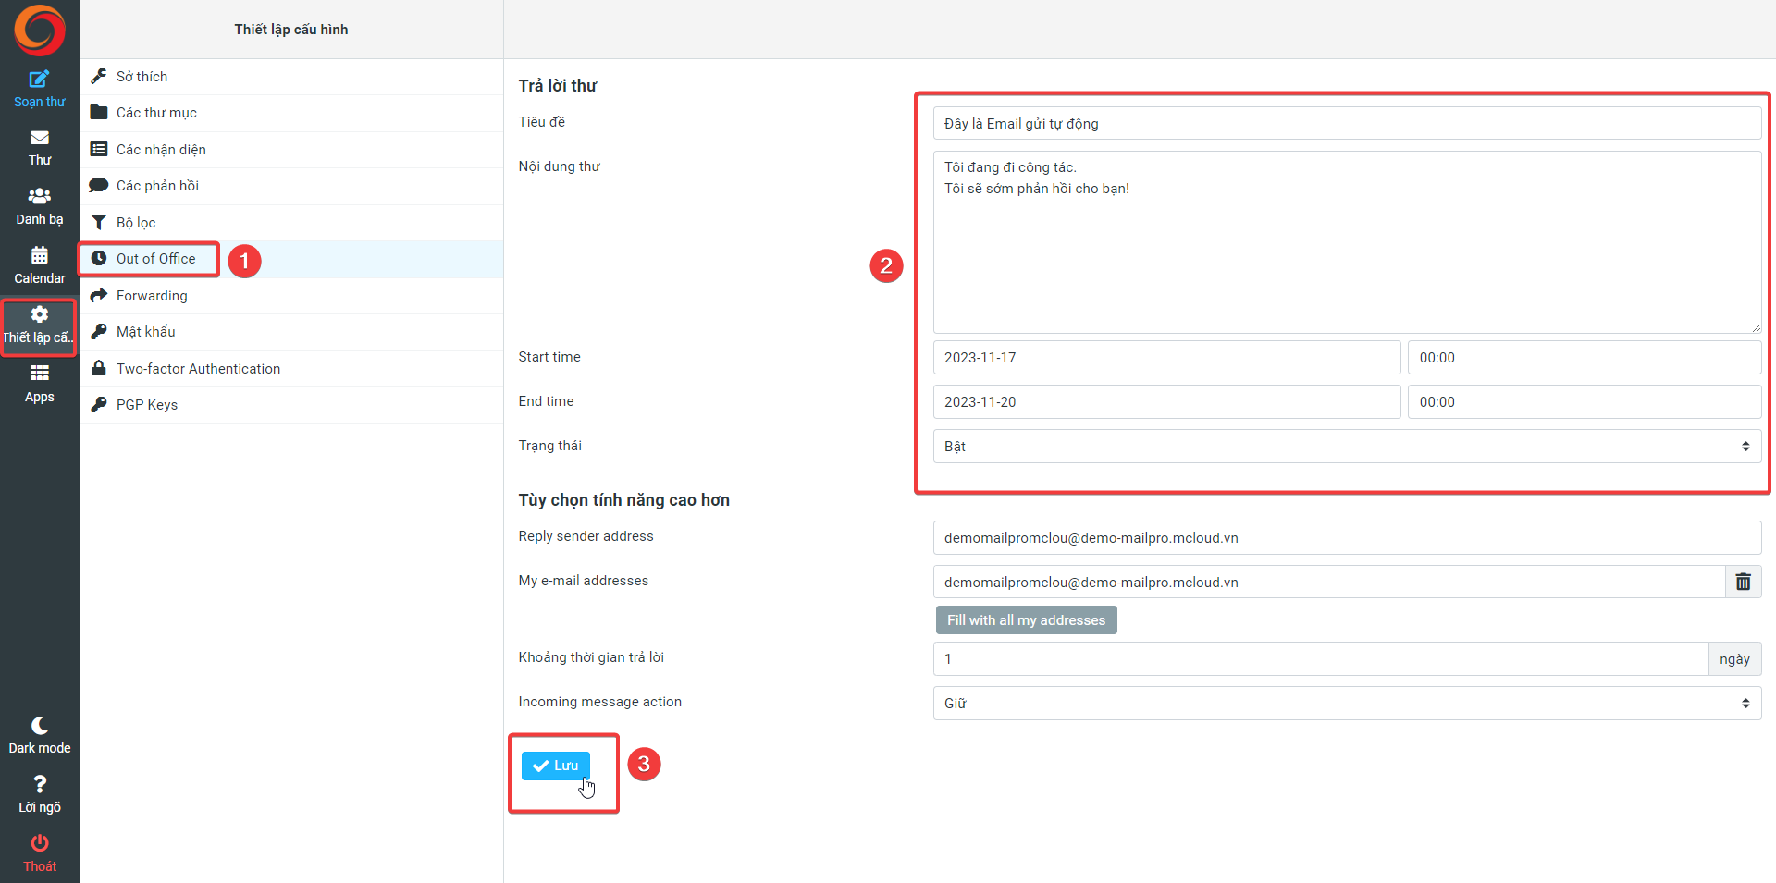Delete the My e-mail address entry
Viewport: 1776px width, 883px height.
tap(1743, 582)
